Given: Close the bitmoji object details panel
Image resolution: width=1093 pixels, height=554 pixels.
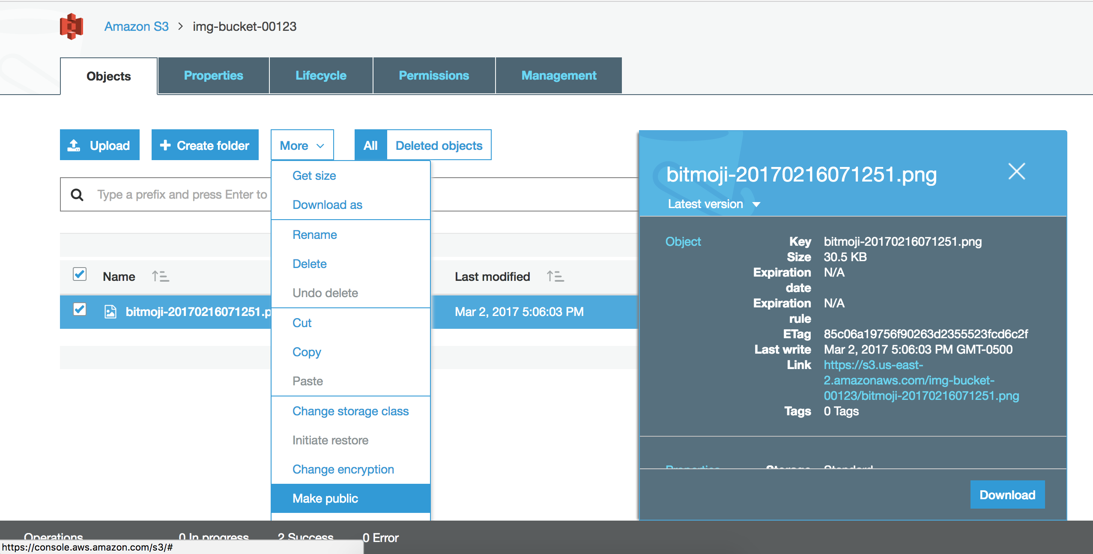Looking at the screenshot, I should click(x=1016, y=172).
